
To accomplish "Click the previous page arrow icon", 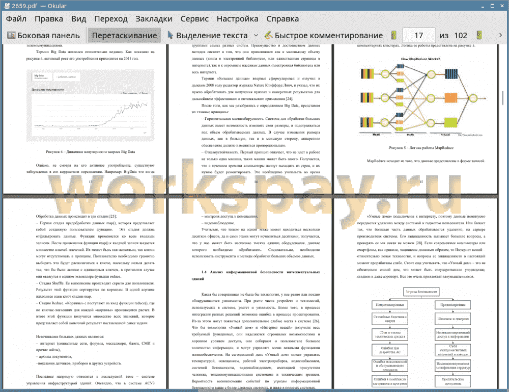I will (393, 35).
